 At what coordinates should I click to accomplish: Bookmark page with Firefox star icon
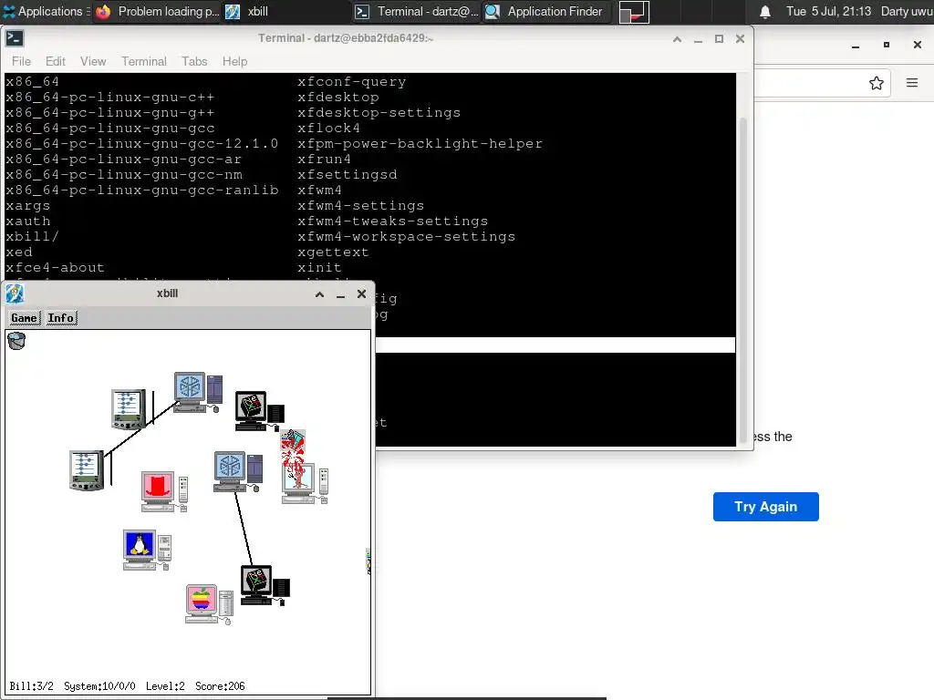pos(877,83)
